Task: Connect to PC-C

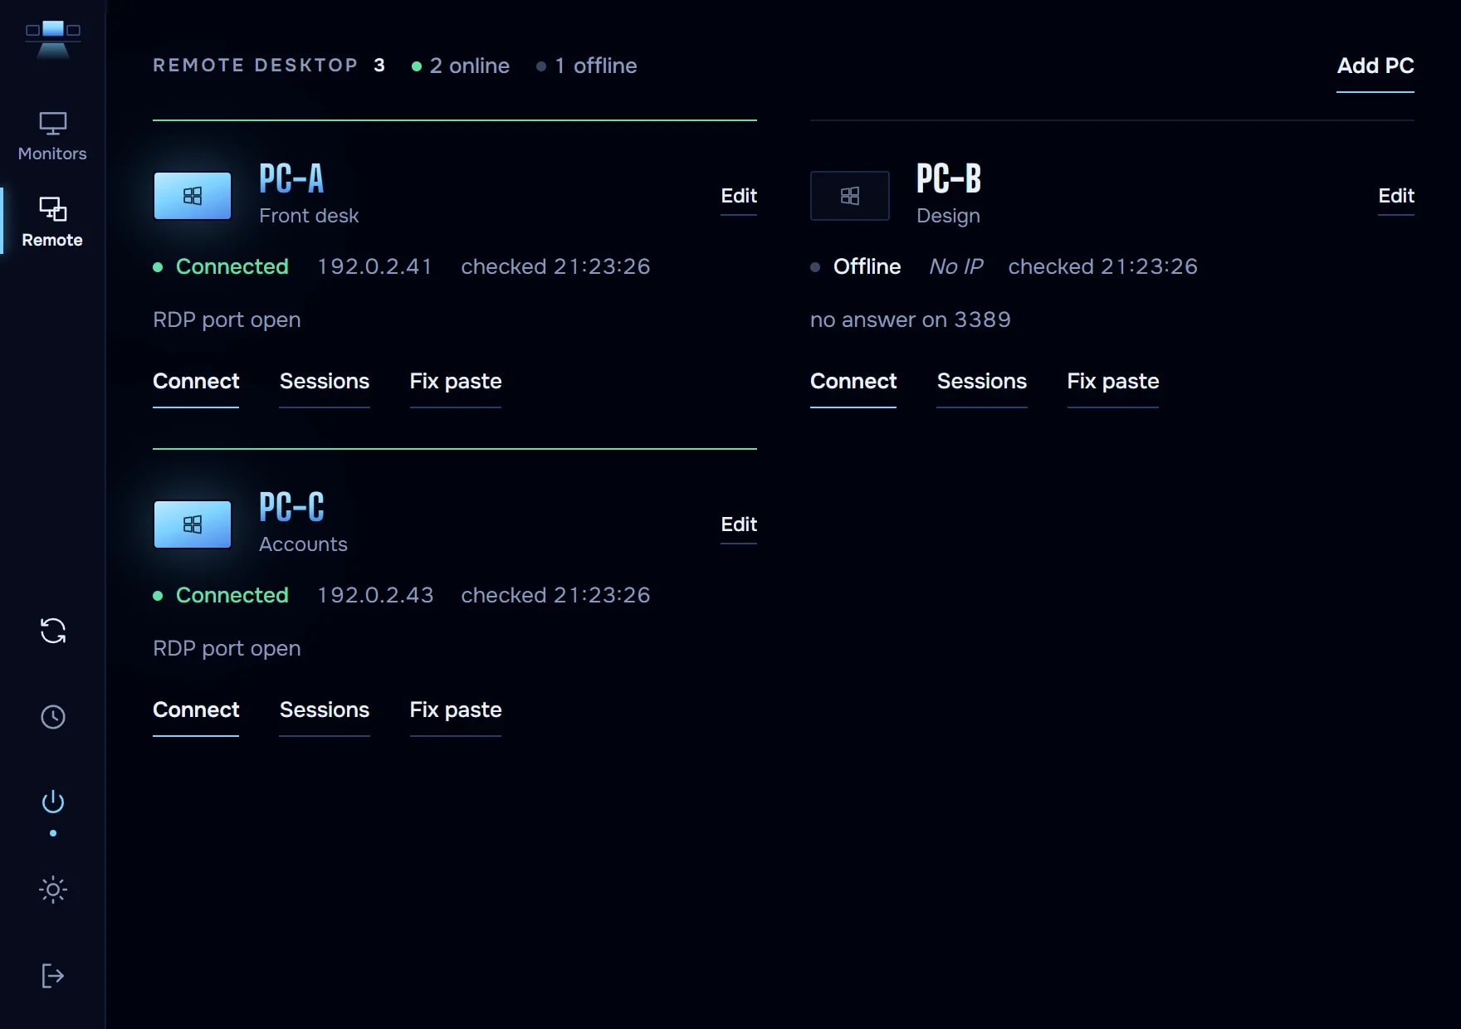Action: click(x=196, y=711)
